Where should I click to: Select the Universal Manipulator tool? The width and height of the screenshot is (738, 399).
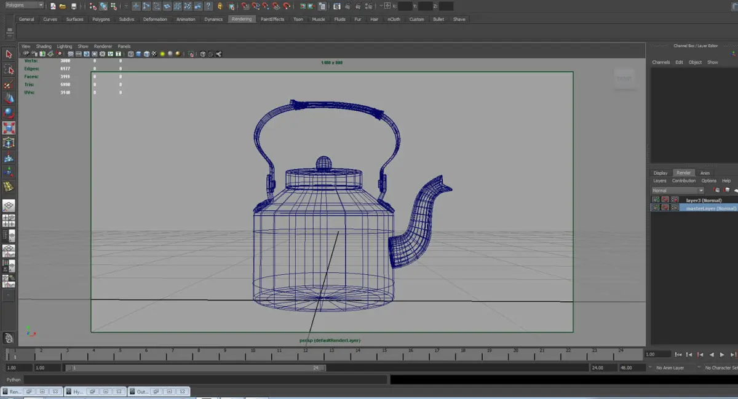(9, 143)
